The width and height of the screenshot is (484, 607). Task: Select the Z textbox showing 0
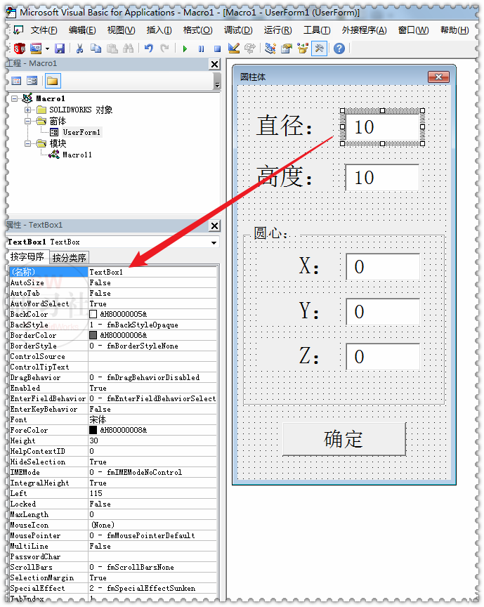click(383, 356)
